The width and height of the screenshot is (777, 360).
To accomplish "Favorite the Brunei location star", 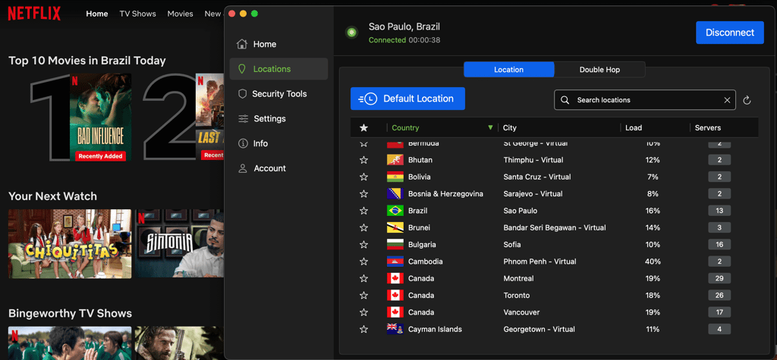I will pos(363,228).
